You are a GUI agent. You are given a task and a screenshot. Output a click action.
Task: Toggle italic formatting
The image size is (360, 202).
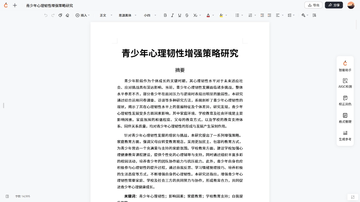172,15
